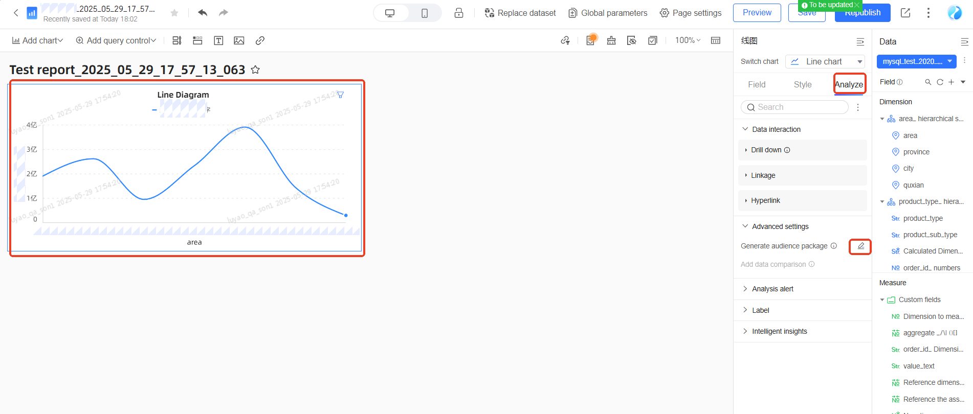The width and height of the screenshot is (973, 414).
Task: Open Page settings
Action: [x=691, y=13]
